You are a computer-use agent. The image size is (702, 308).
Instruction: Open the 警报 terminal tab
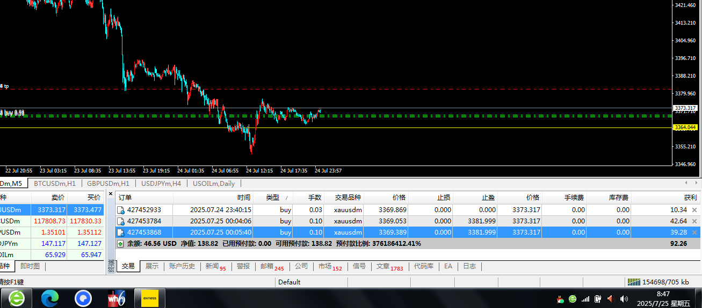243,266
